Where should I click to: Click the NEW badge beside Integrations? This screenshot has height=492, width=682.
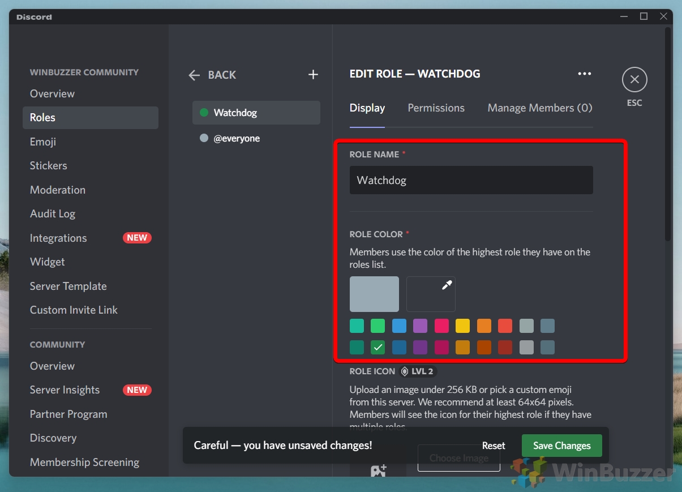[x=137, y=238]
